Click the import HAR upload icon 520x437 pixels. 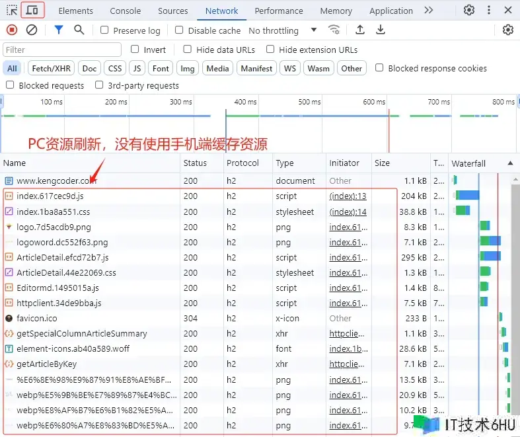pos(360,30)
